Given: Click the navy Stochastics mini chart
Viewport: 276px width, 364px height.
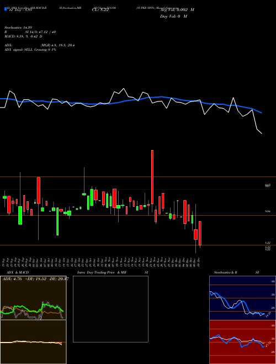Looking at the screenshot, I should pos(242,298).
